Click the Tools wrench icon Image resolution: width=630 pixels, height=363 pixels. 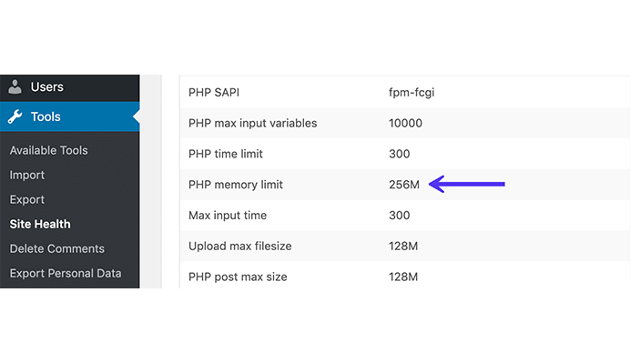(15, 116)
